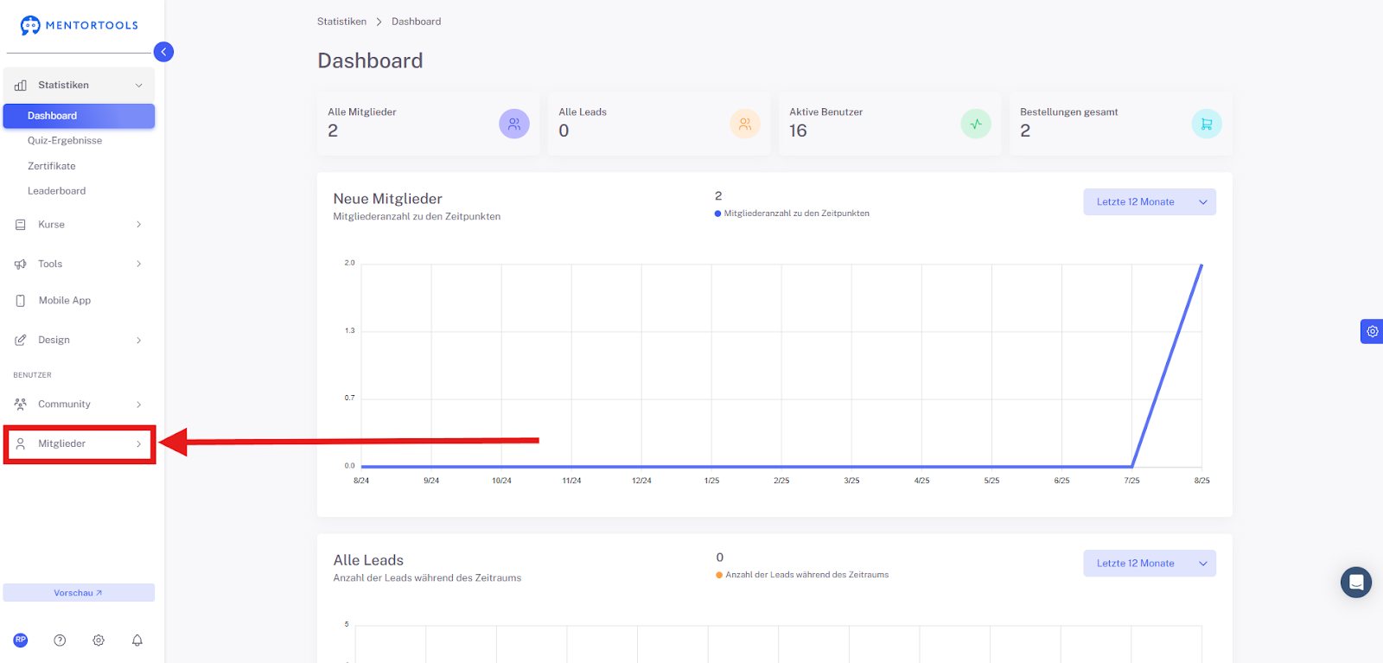Viewport: 1383px width, 663px height.
Task: Expand the Mitglieder menu
Action: point(79,443)
